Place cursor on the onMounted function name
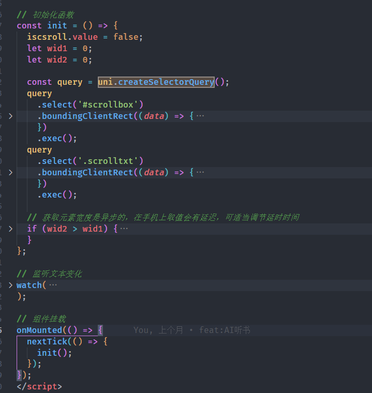The height and width of the screenshot is (393, 372). pyautogui.click(x=39, y=330)
